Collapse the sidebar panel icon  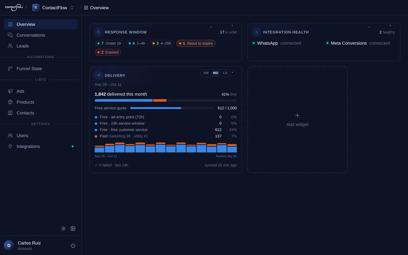point(73,228)
